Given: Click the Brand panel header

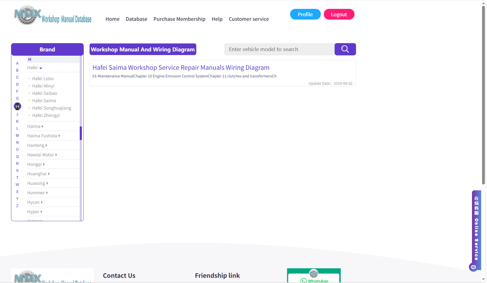Looking at the screenshot, I should (x=47, y=49).
